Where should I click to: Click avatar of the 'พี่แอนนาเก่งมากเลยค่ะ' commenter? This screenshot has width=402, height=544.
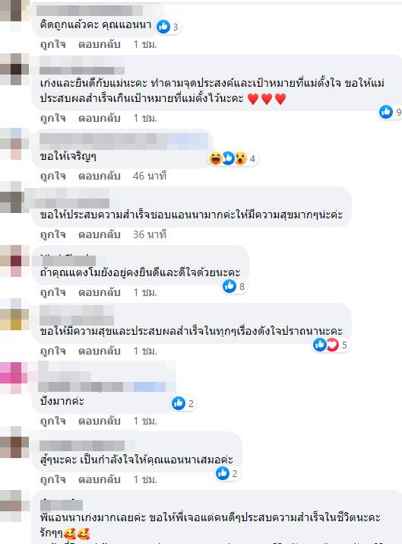click(14, 506)
